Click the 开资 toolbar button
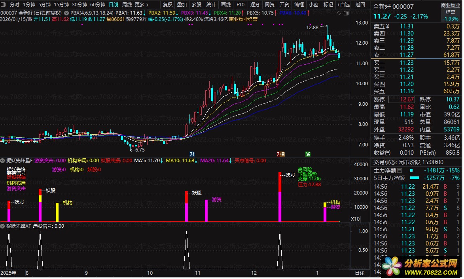This screenshot has width=464, height=279. [284, 4]
